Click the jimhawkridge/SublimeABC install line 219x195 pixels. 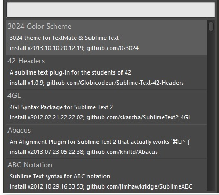click(x=101, y=186)
